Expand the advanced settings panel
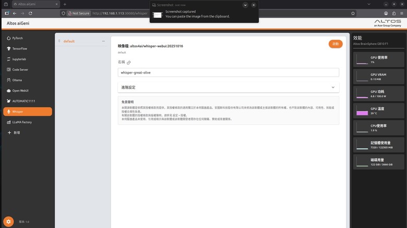407x228 pixels. 228,87
